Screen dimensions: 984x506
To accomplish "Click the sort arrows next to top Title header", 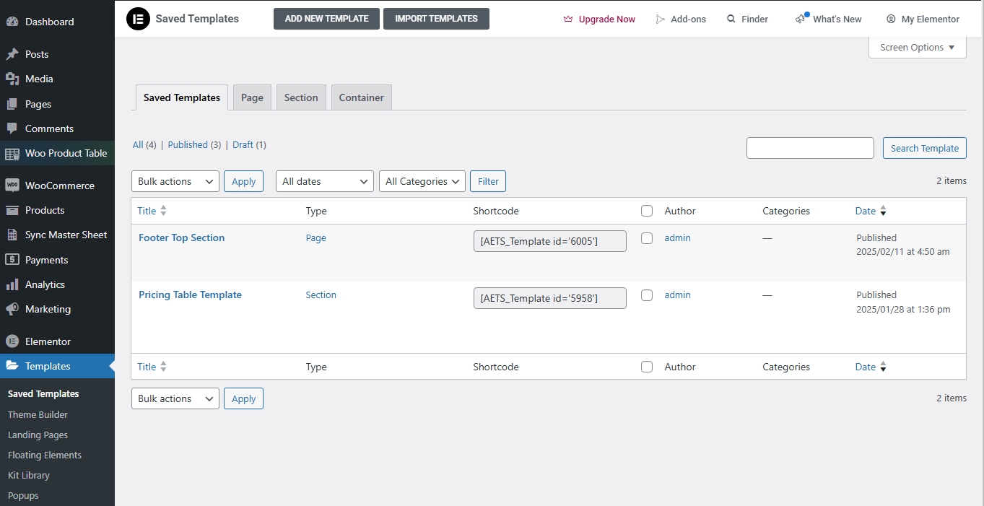I will [163, 211].
